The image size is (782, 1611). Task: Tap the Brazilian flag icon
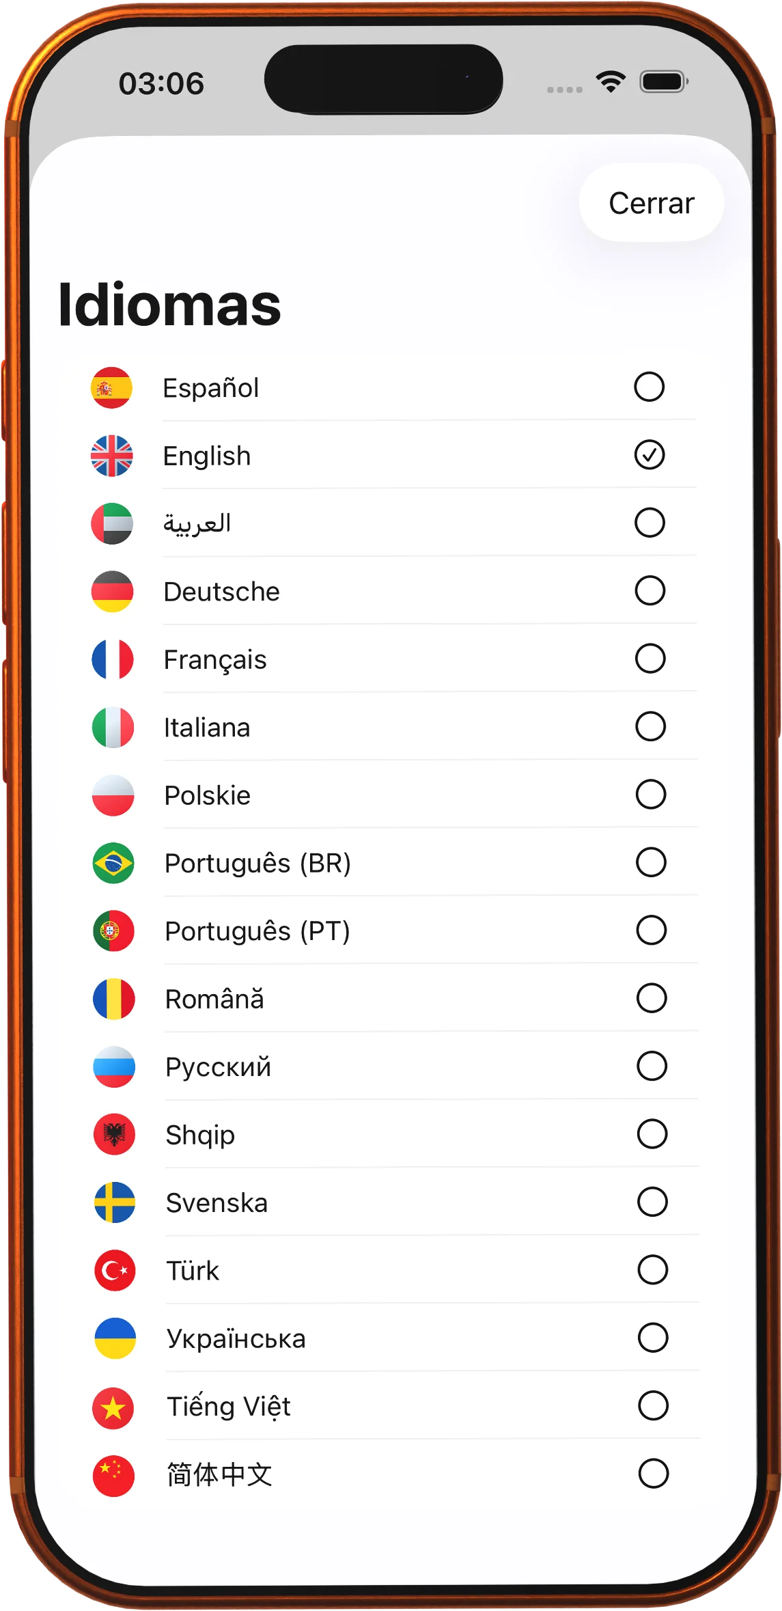[x=113, y=863]
